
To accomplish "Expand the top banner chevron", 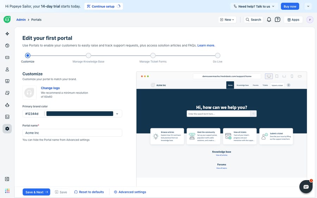I will tap(308, 6).
